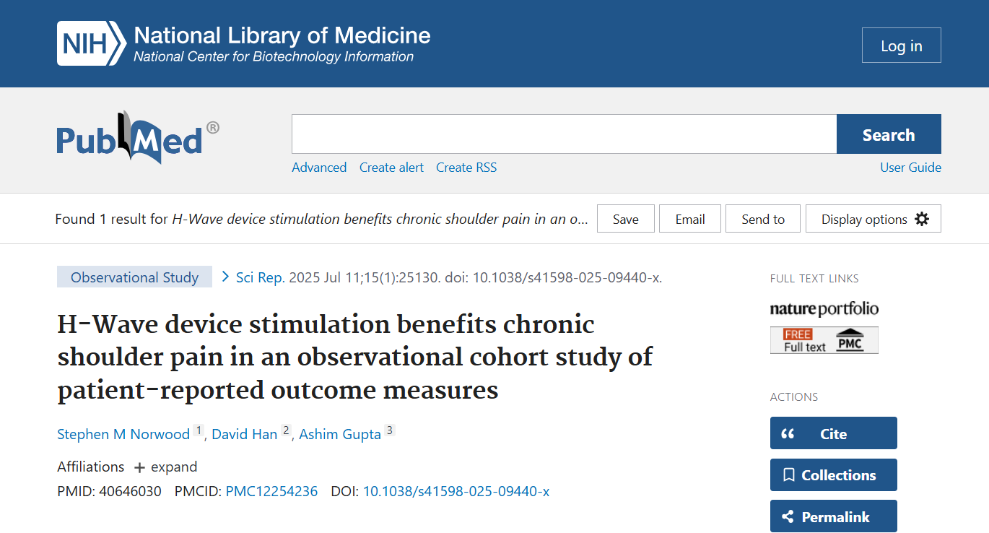
Task: Click the NIH National Library of Medicine logo
Action: pyautogui.click(x=243, y=43)
